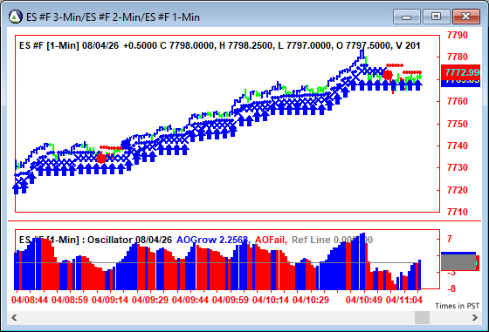Click the 04/09:29 time axis label
The image size is (489, 332).
[x=150, y=300]
